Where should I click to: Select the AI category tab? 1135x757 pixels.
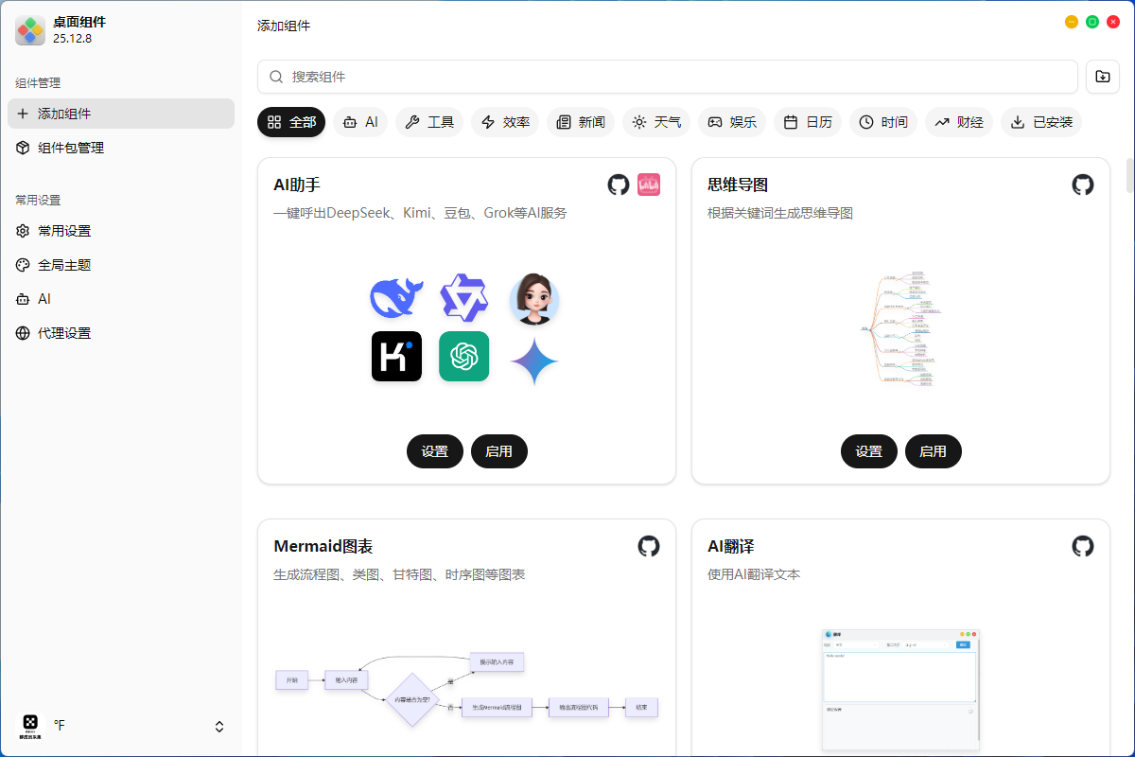coord(360,122)
